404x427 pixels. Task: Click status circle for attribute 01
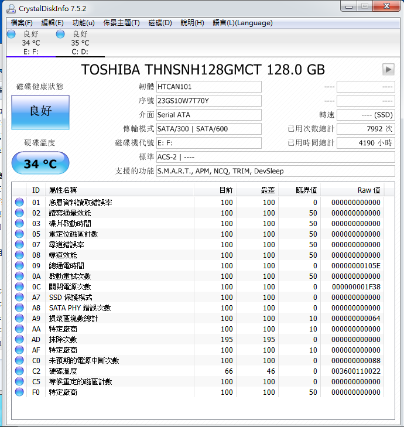tap(19, 202)
